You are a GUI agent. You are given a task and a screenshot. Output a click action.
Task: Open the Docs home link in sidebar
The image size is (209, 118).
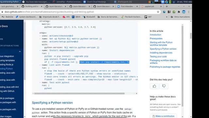click(x=4, y=26)
